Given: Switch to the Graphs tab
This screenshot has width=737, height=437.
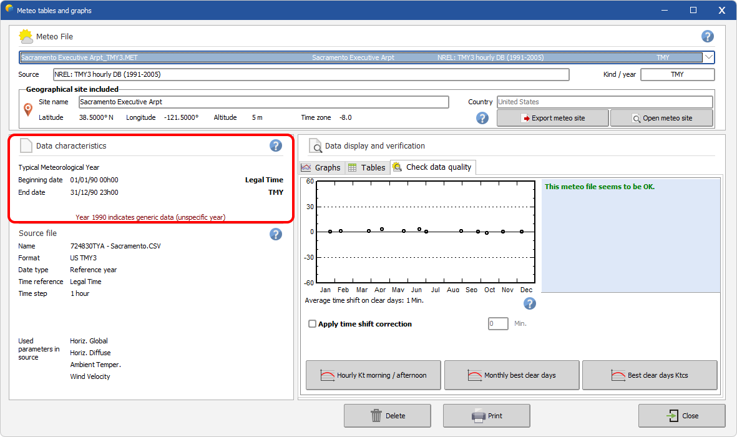Looking at the screenshot, I should pyautogui.click(x=321, y=167).
